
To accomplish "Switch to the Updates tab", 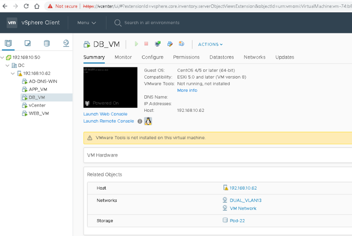I will 285,57.
